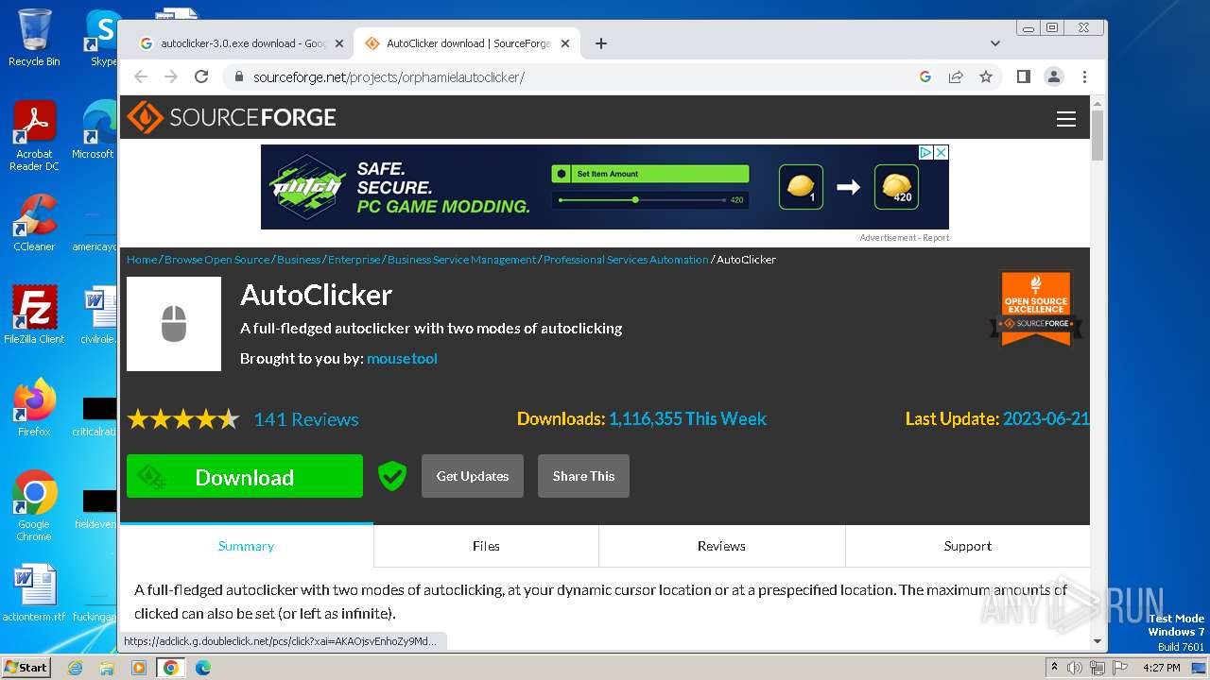
Task: Click the Get Updates button
Action: coord(473,476)
